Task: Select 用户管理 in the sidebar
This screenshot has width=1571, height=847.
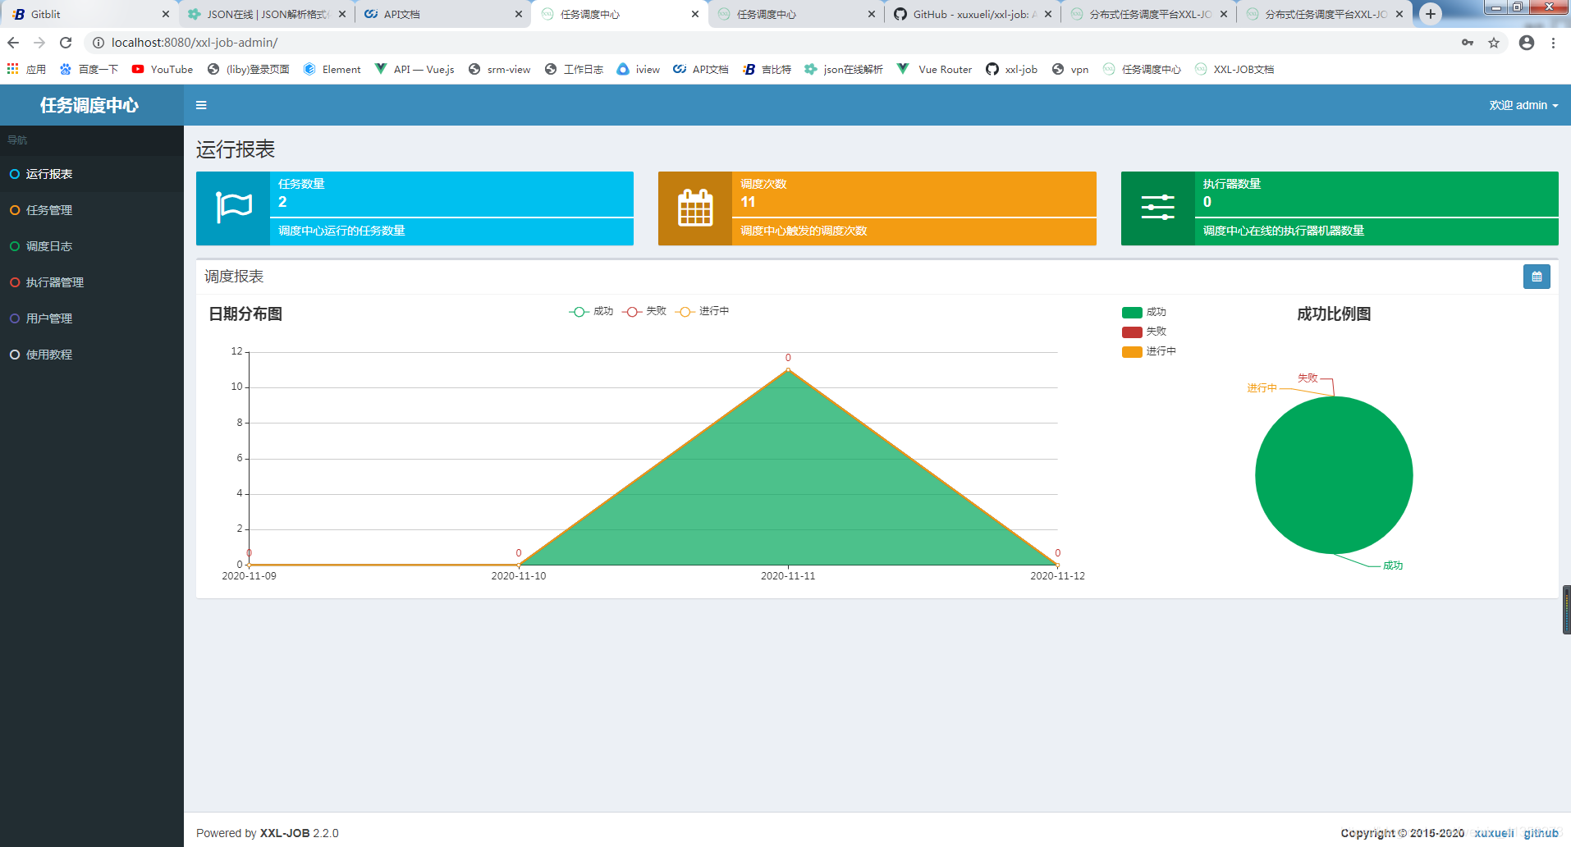Action: (92, 318)
